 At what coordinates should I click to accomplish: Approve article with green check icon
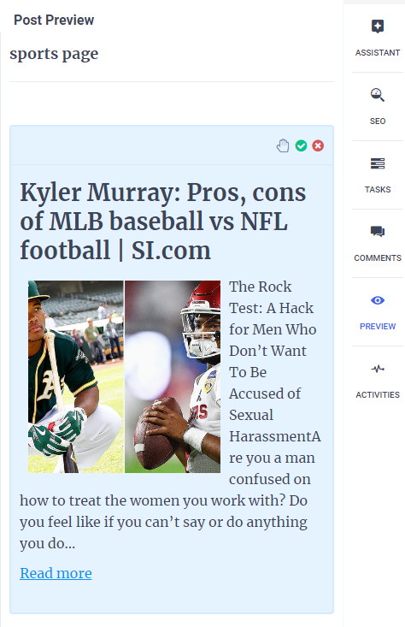pos(301,146)
